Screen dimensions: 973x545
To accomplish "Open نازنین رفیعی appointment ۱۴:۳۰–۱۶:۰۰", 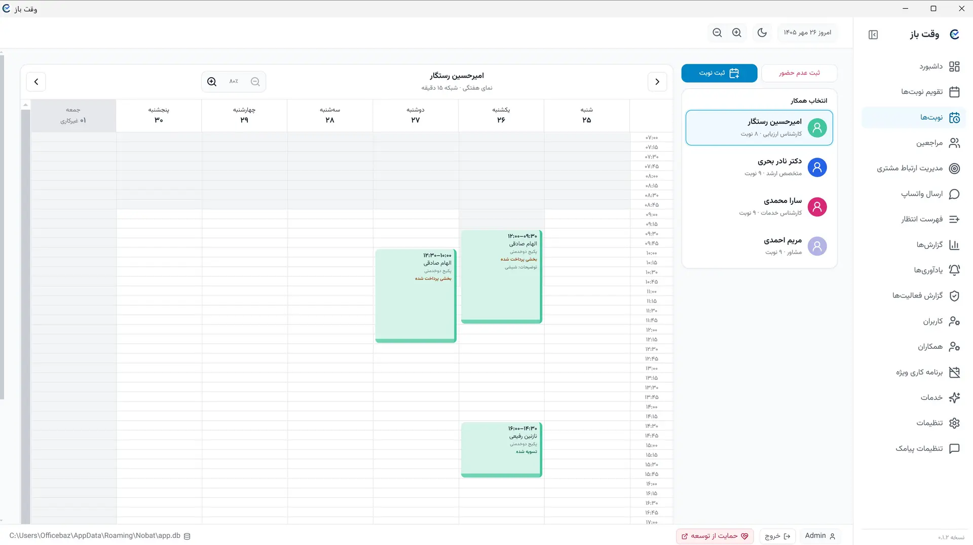I will 501,450.
